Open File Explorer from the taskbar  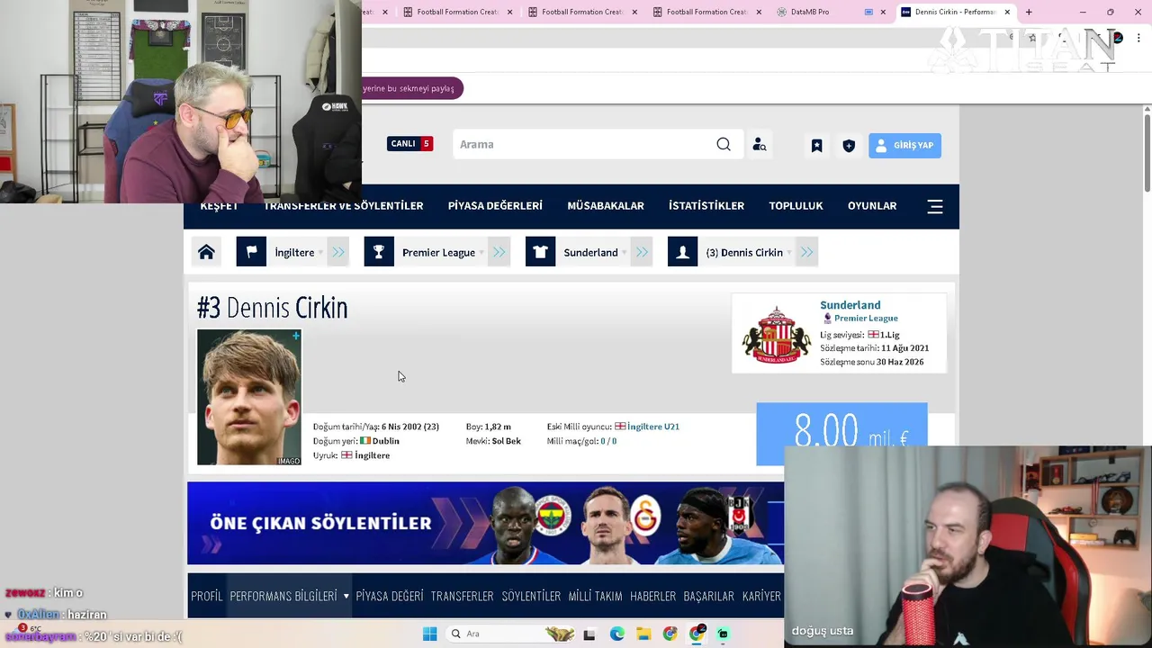pos(643,634)
